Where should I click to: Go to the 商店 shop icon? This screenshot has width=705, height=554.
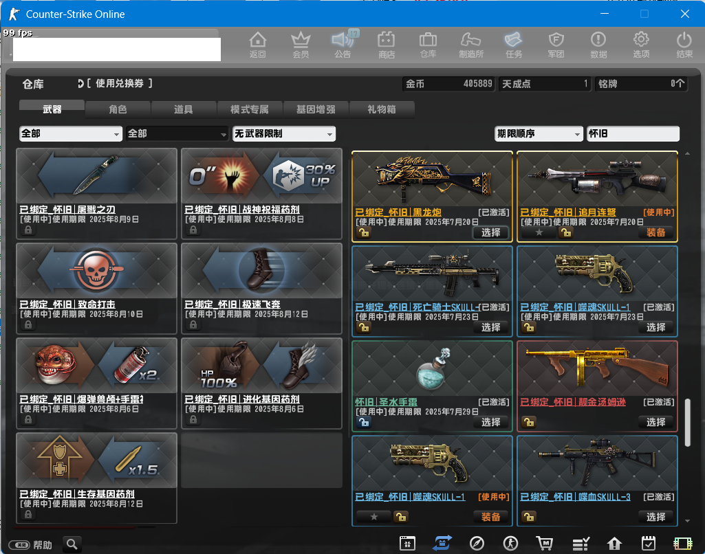(387, 45)
